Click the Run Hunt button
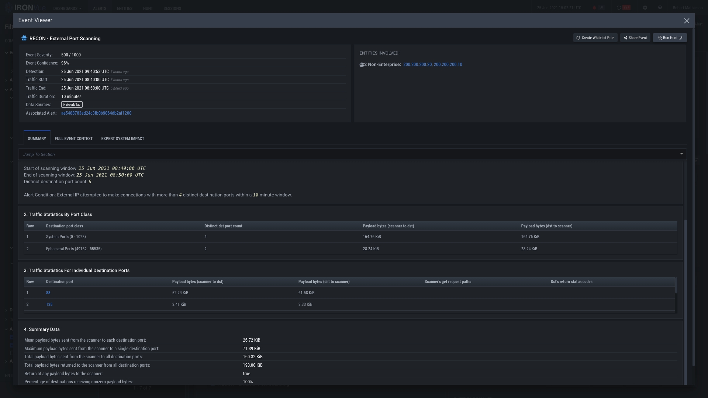 click(x=670, y=38)
